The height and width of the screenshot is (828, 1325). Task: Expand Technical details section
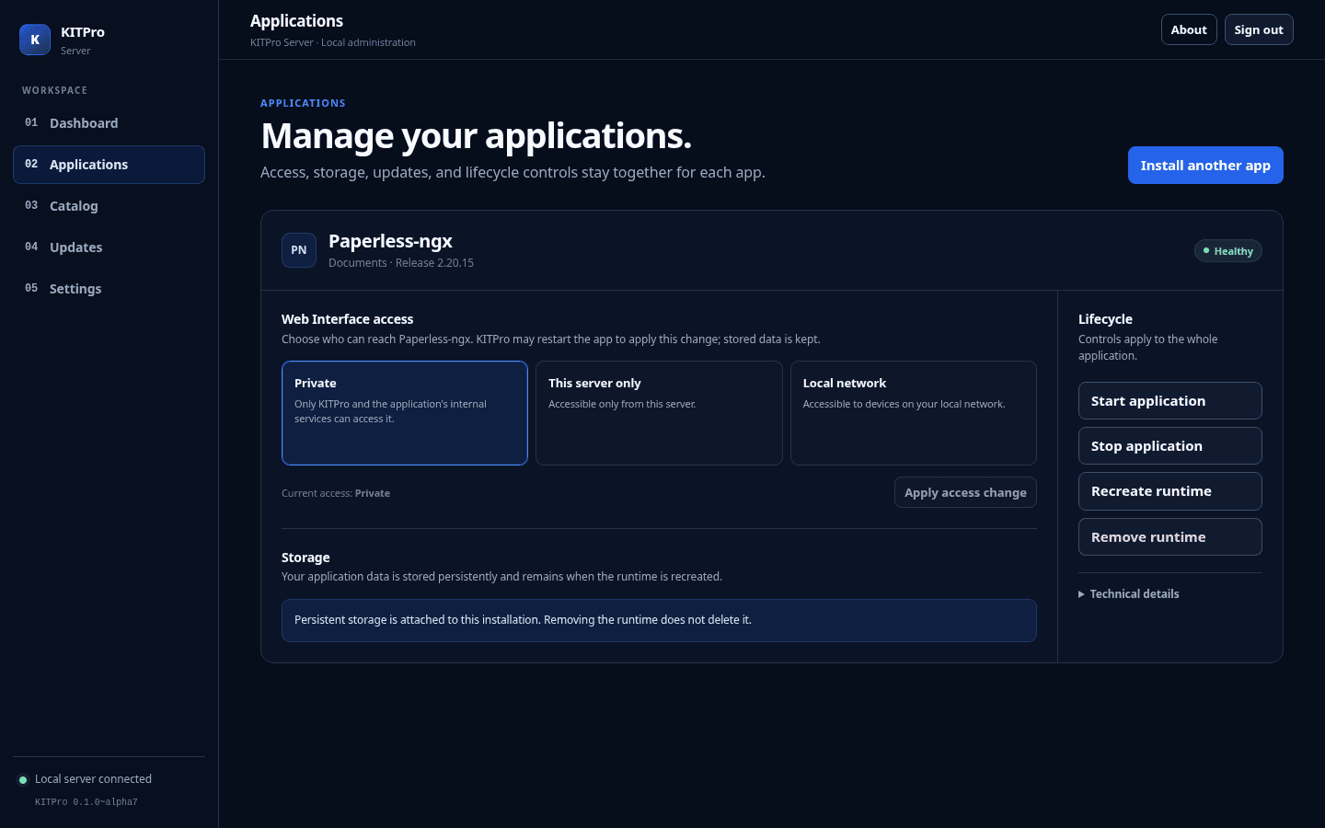point(1129,594)
